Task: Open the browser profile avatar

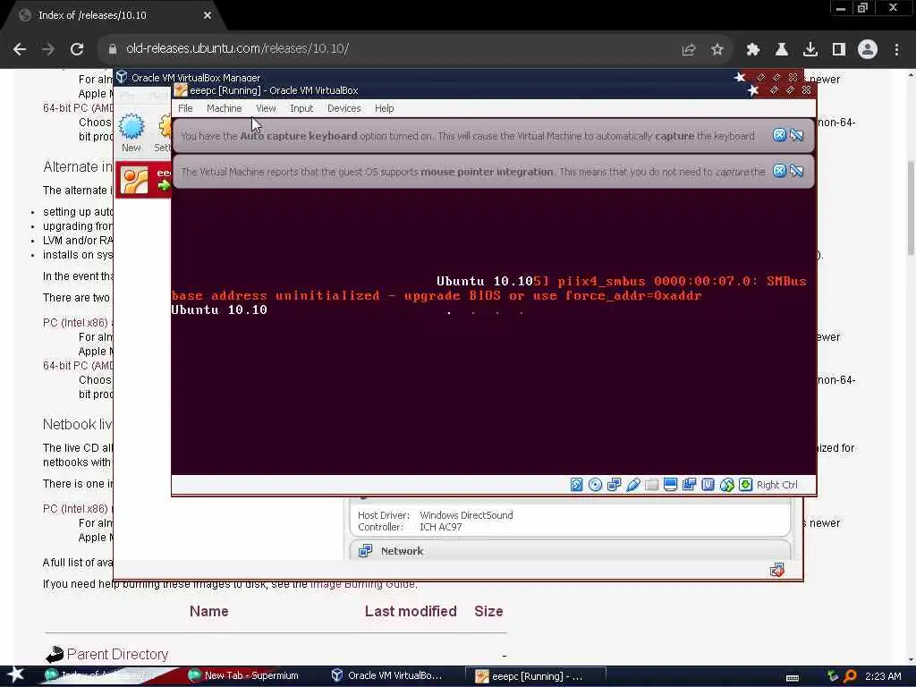Action: (868, 50)
